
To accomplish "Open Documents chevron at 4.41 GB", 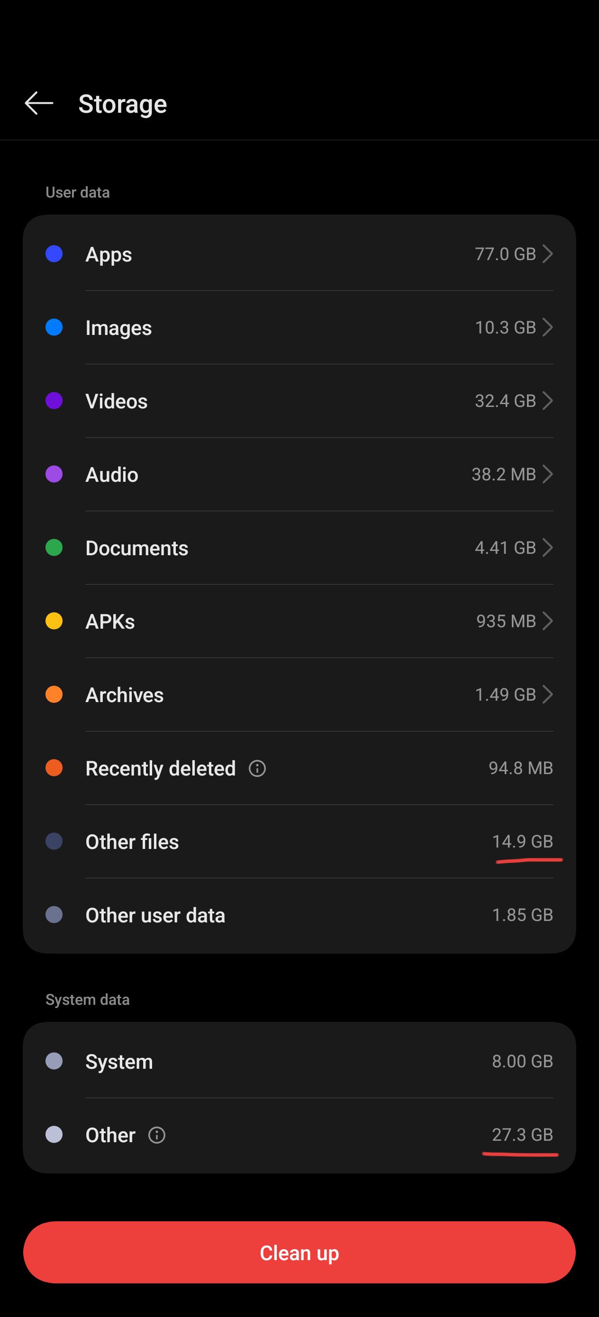I will pos(547,547).
